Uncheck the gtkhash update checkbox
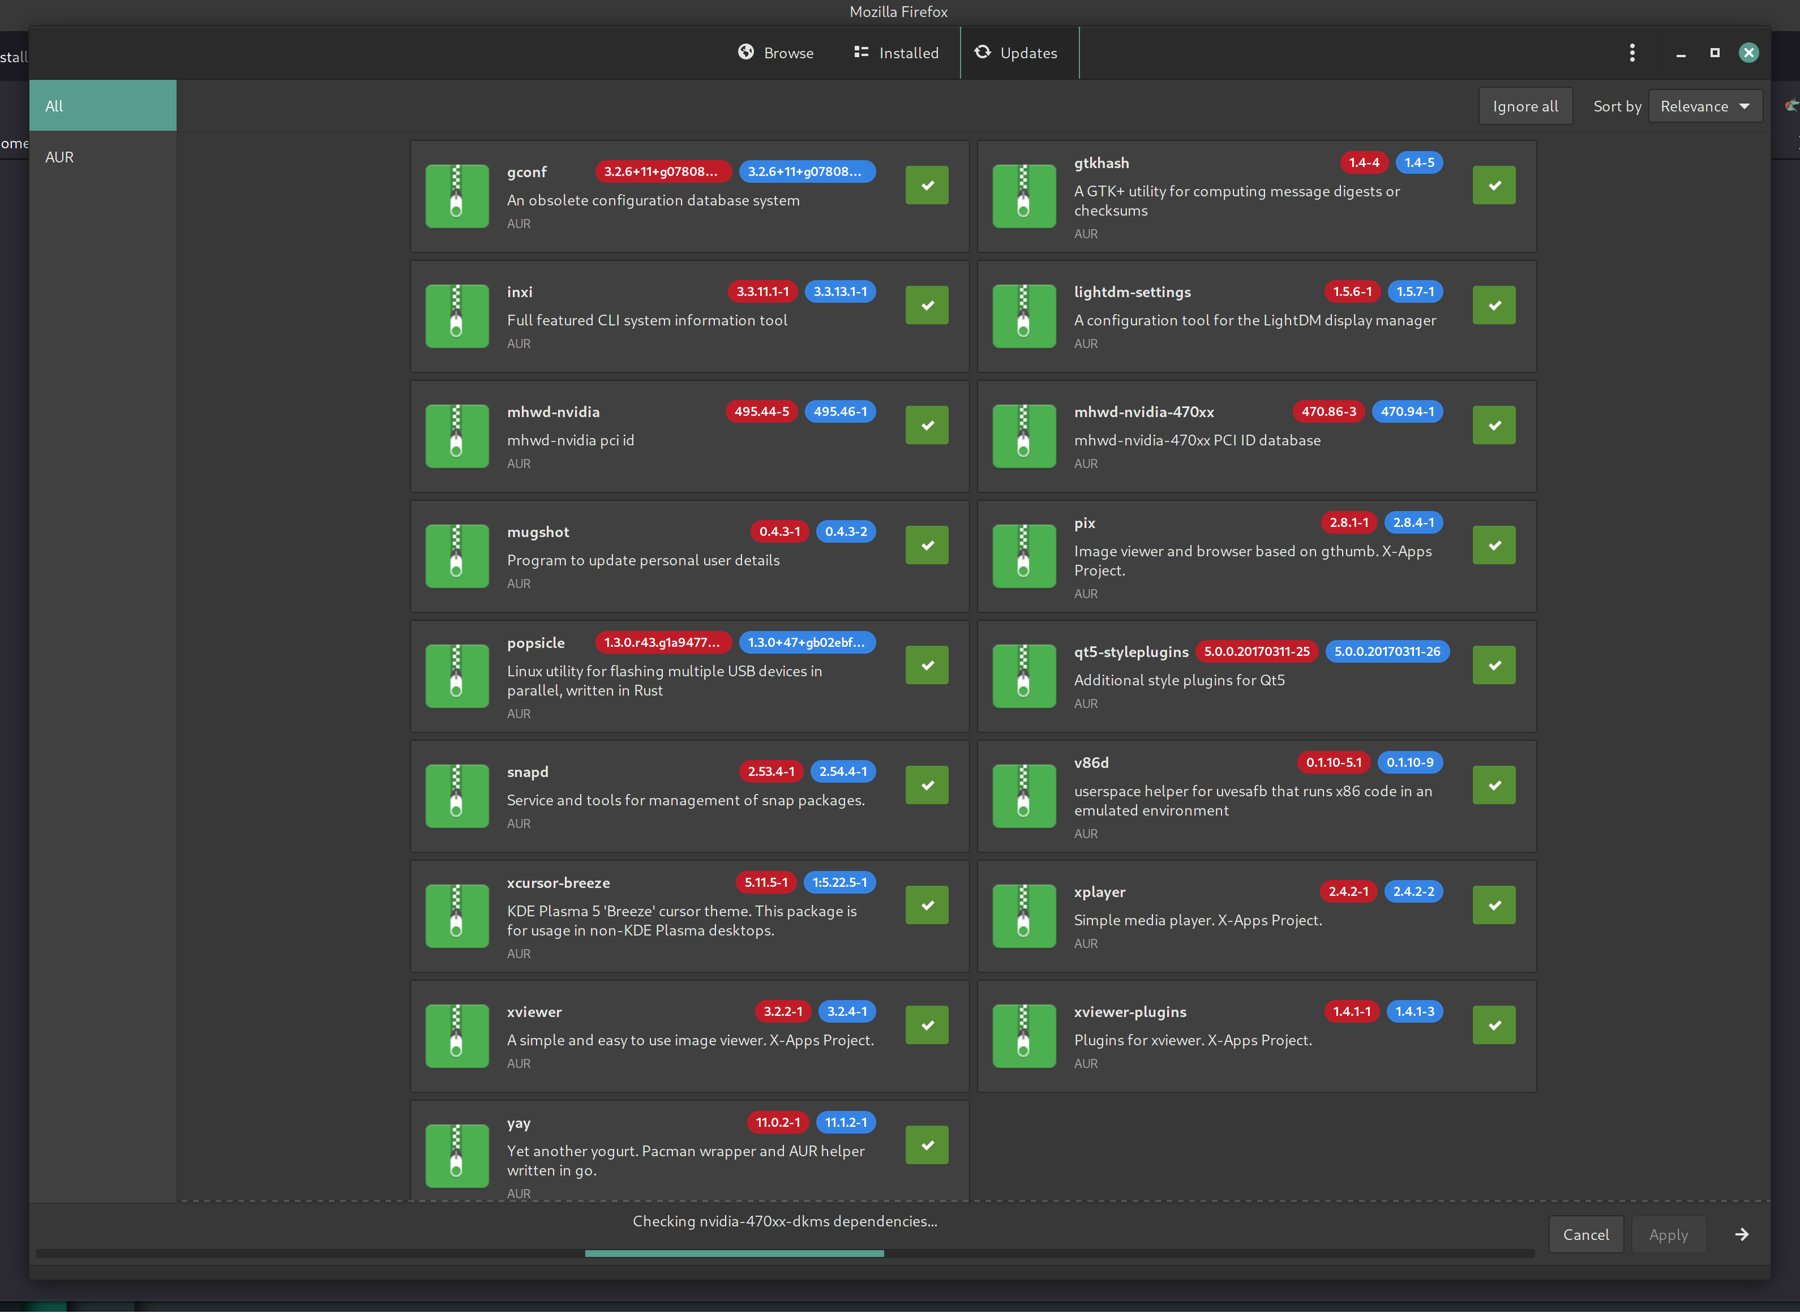This screenshot has height=1313, width=1800. (x=1494, y=185)
